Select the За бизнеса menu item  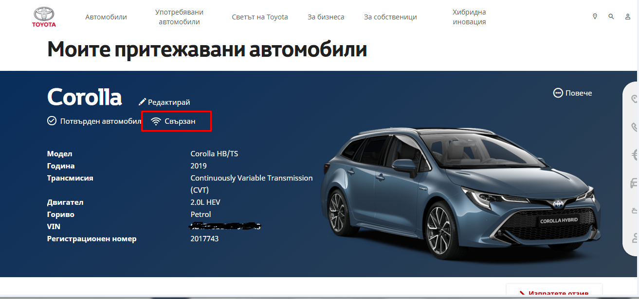point(326,17)
